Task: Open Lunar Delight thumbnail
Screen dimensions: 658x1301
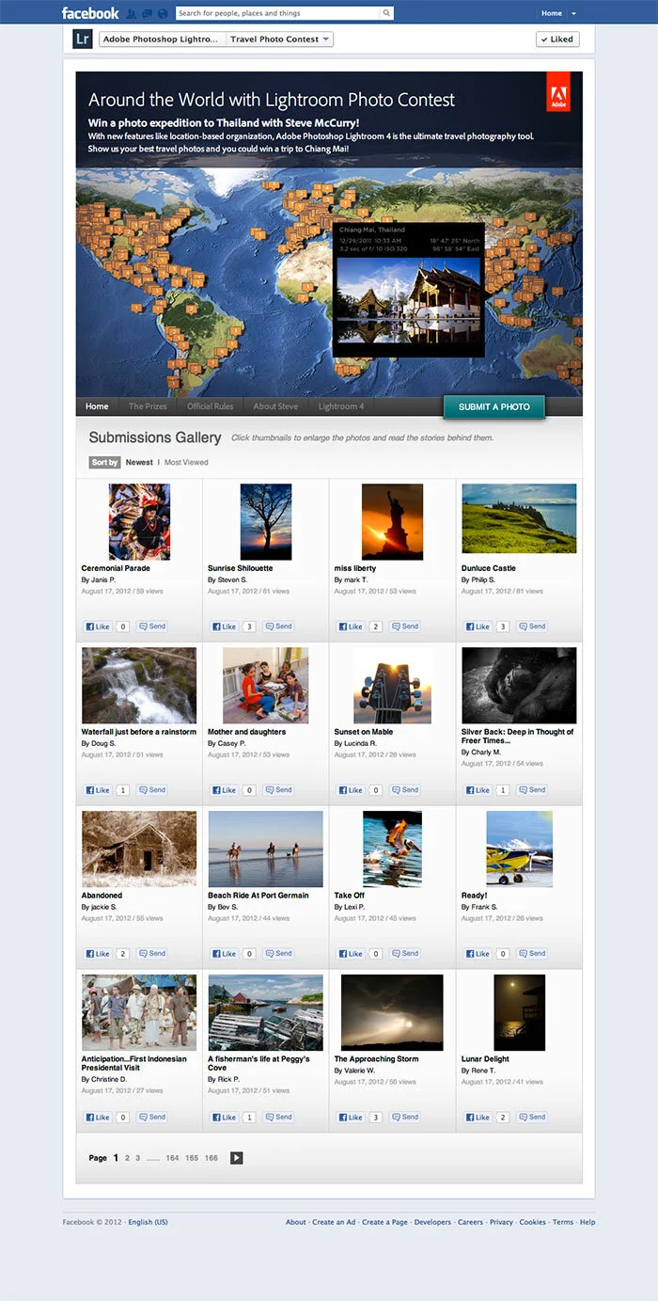Action: [x=519, y=1012]
